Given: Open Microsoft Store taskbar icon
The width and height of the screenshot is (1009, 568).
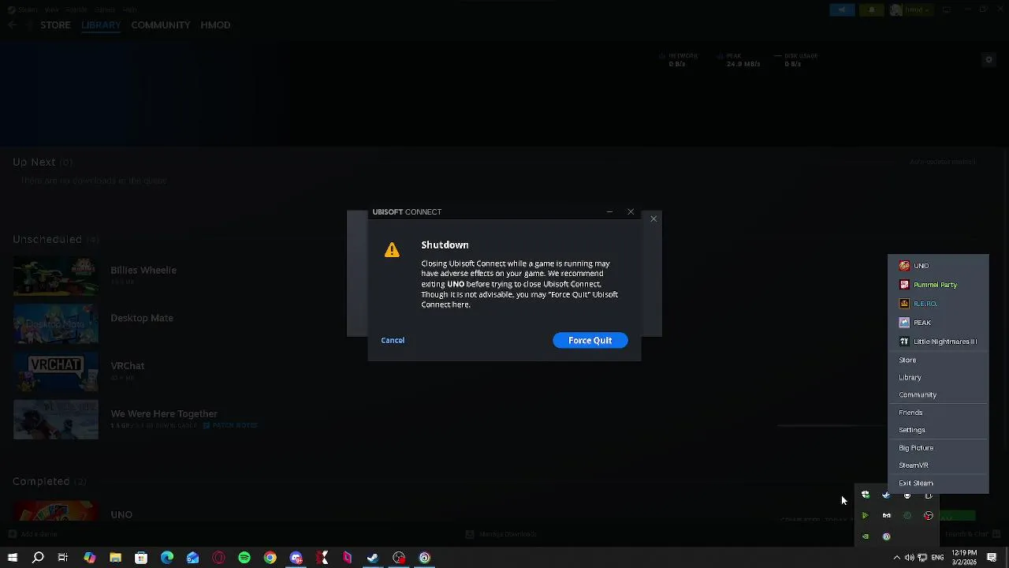Looking at the screenshot, I should pyautogui.click(x=141, y=558).
